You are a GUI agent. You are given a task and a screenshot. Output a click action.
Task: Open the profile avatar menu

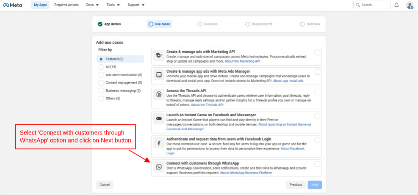click(x=410, y=5)
